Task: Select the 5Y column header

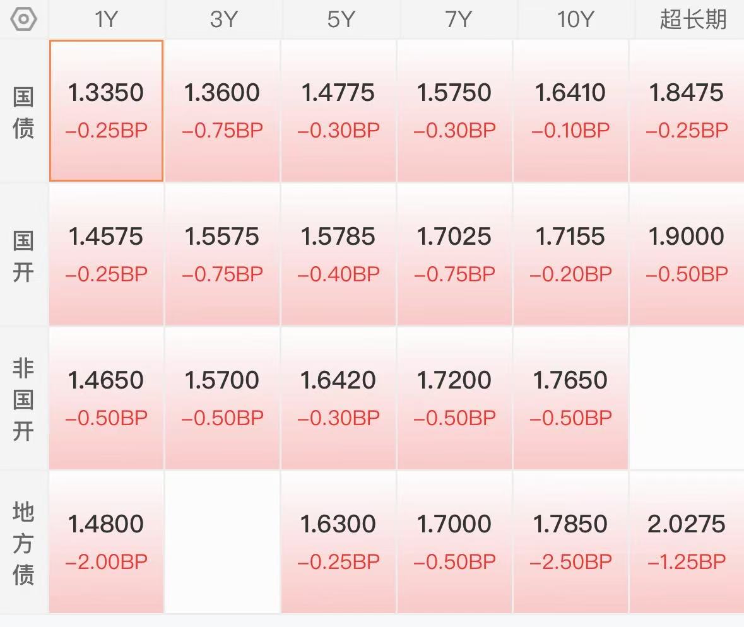Action: click(340, 20)
